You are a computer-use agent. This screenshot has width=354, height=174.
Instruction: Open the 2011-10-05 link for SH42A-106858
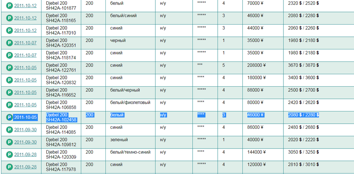pyautogui.click(x=25, y=105)
